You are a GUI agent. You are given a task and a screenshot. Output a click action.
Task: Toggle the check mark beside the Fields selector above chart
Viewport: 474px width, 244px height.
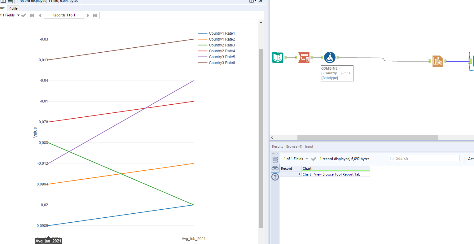pos(24,15)
